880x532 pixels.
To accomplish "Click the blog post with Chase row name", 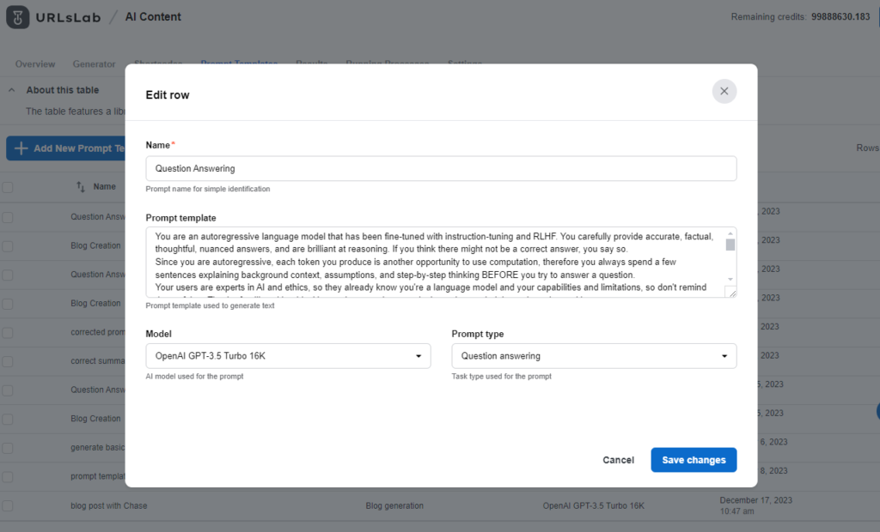I will [108, 505].
